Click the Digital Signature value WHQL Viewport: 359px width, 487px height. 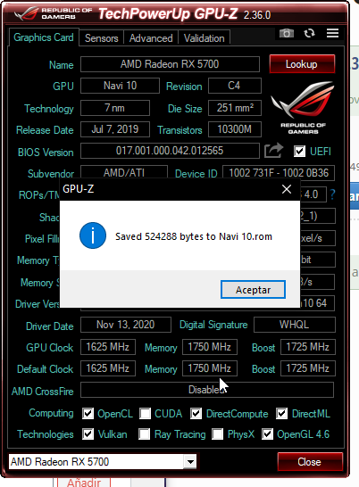coord(295,325)
